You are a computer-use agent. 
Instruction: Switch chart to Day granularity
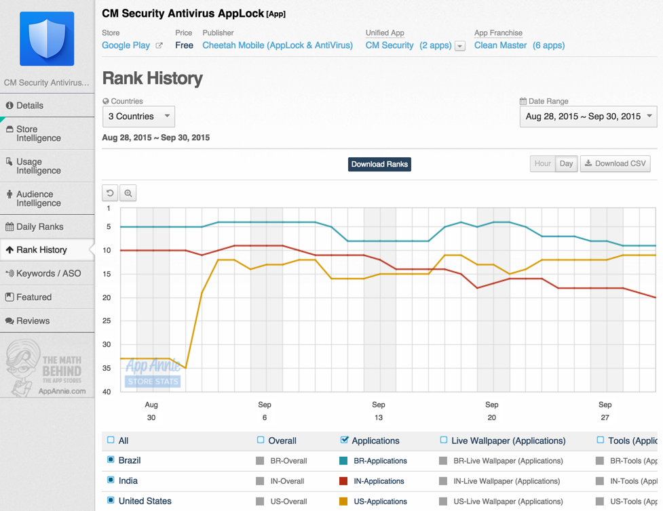[x=566, y=163]
